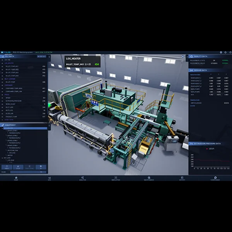
Task: Click the PRODUCT_TEMP row in PLC data
Action: [x=24, y=117]
